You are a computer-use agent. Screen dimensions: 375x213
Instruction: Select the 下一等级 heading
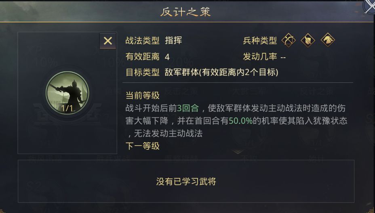pyautogui.click(x=142, y=146)
